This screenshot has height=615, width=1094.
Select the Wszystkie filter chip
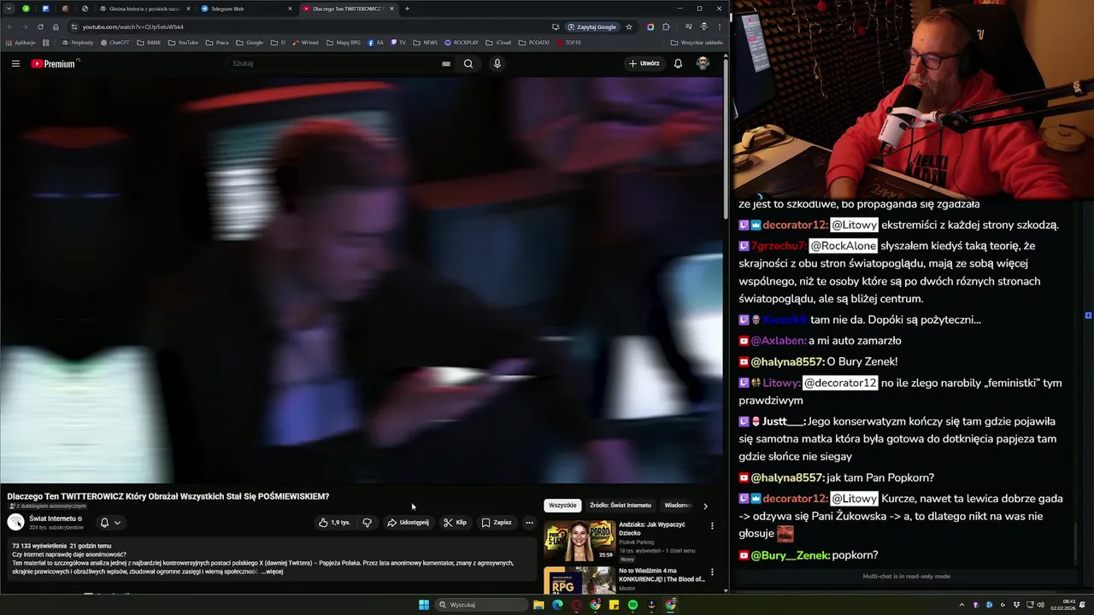pos(562,505)
